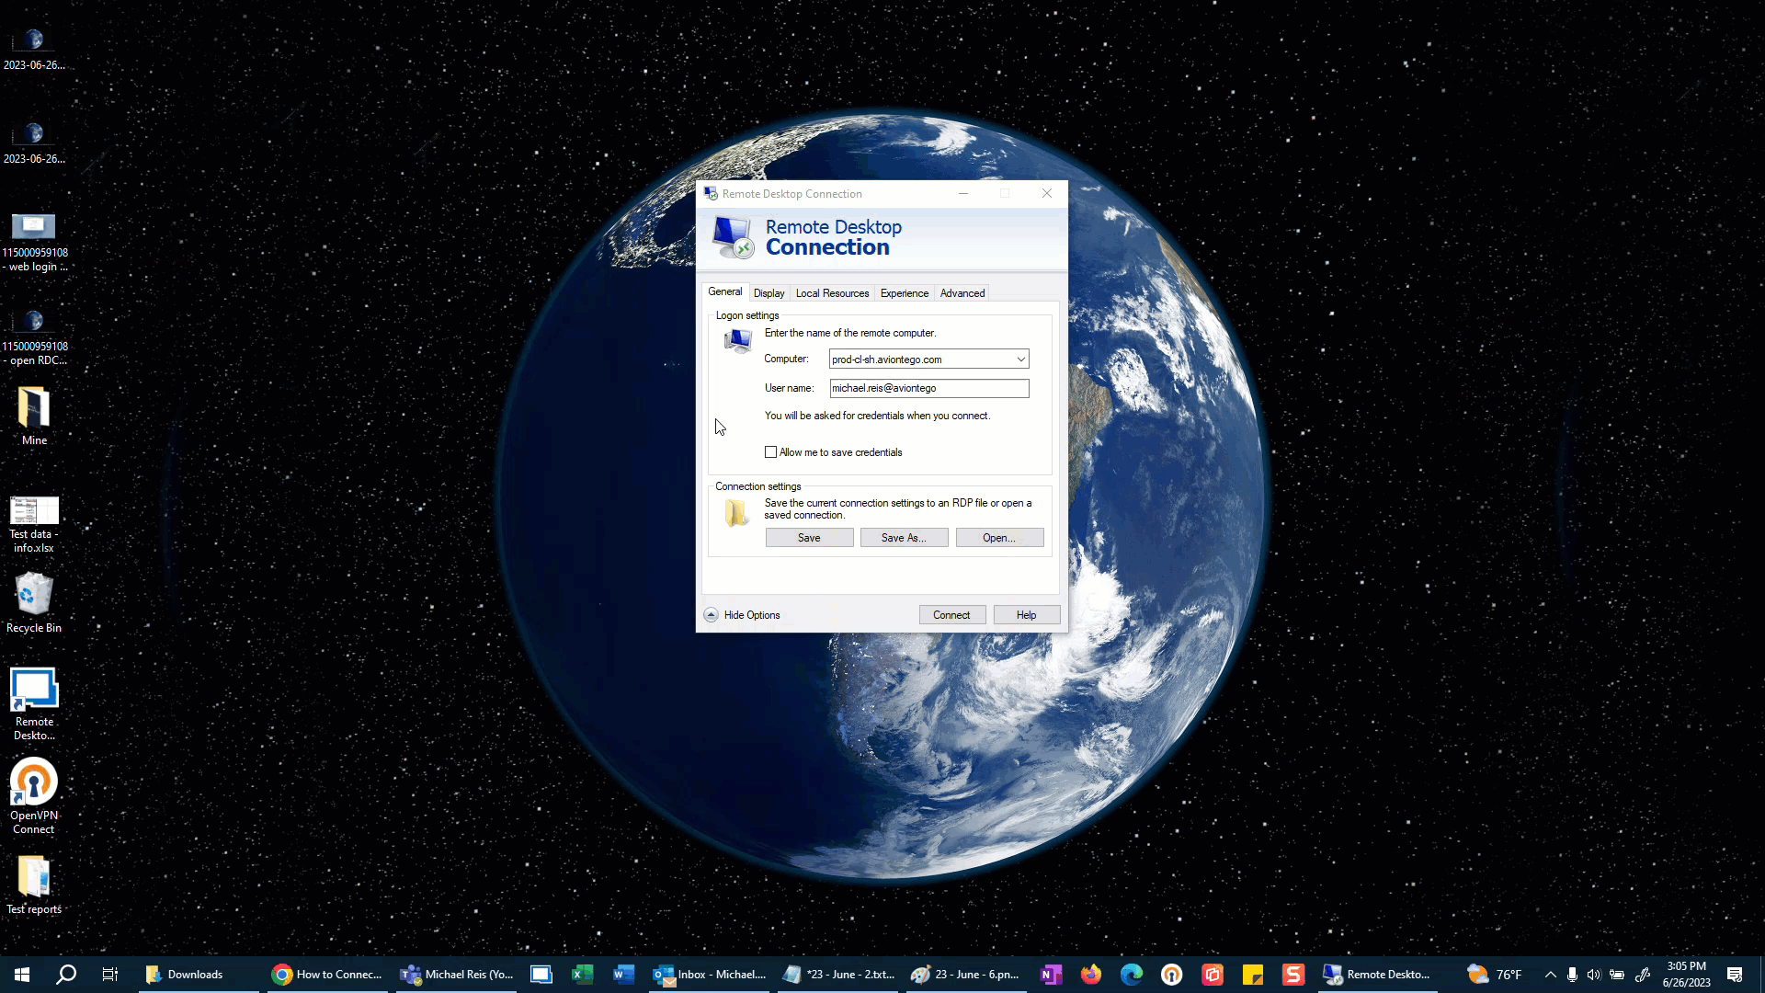The image size is (1765, 993).
Task: Select the Mine folder on desktop
Action: 34,417
